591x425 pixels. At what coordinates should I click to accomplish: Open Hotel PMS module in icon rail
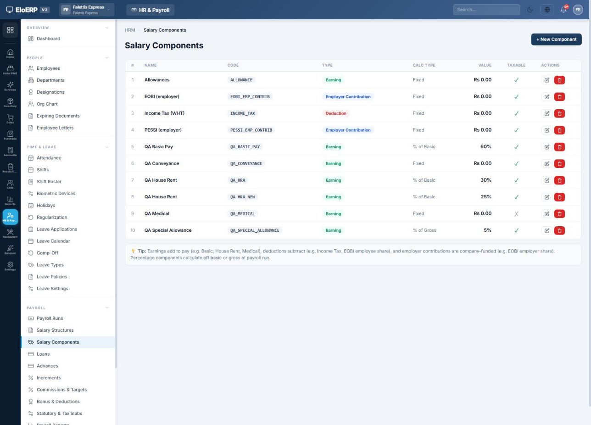(x=10, y=70)
